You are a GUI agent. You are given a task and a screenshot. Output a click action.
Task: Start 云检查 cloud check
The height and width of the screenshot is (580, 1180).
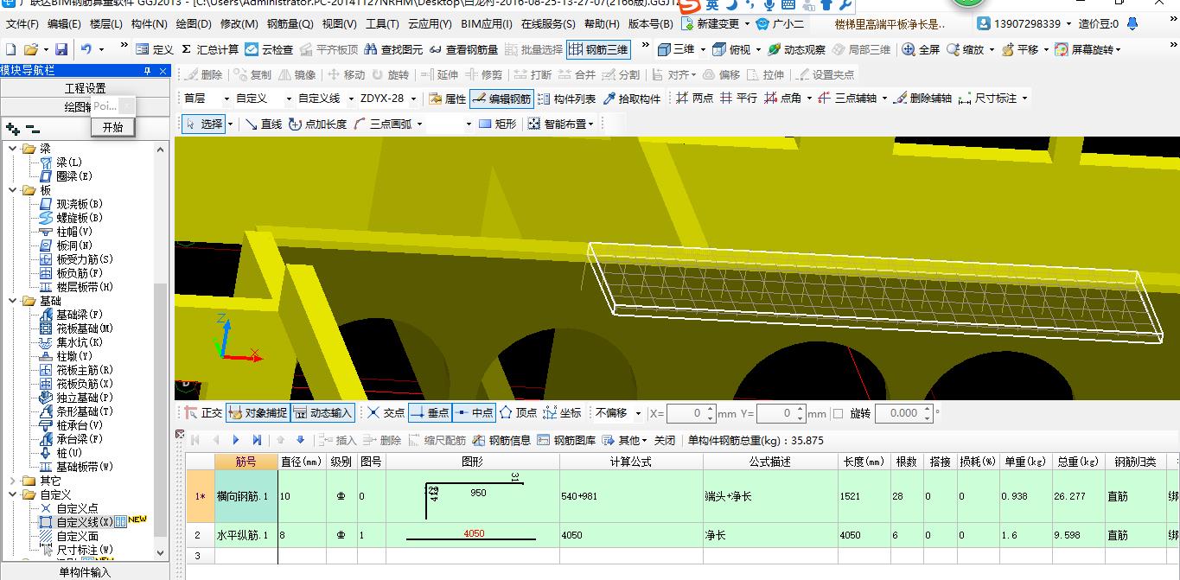(x=269, y=49)
